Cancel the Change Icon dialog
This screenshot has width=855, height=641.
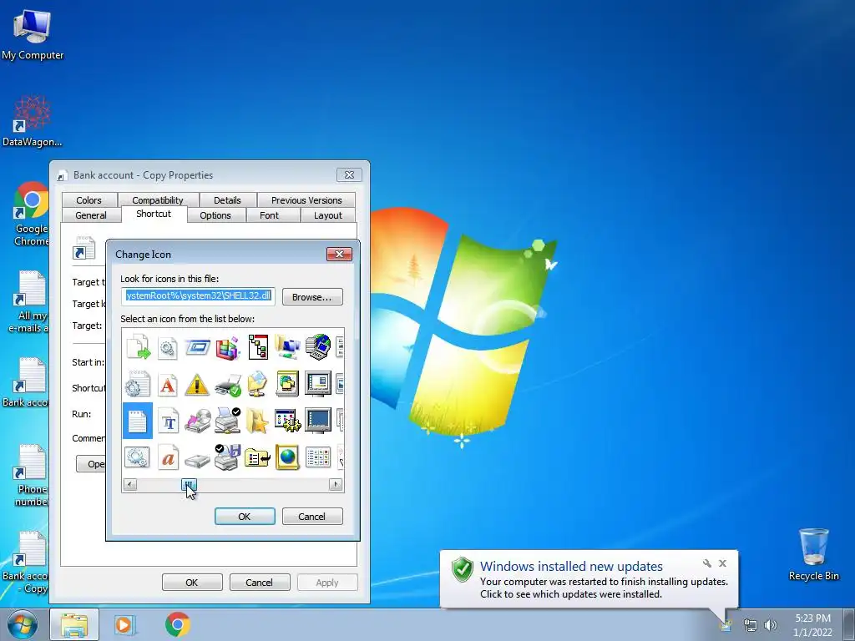point(312,516)
